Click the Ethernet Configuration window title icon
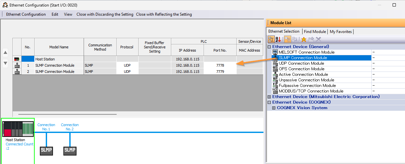Screen dimensions: 405x164 coord(5,5)
